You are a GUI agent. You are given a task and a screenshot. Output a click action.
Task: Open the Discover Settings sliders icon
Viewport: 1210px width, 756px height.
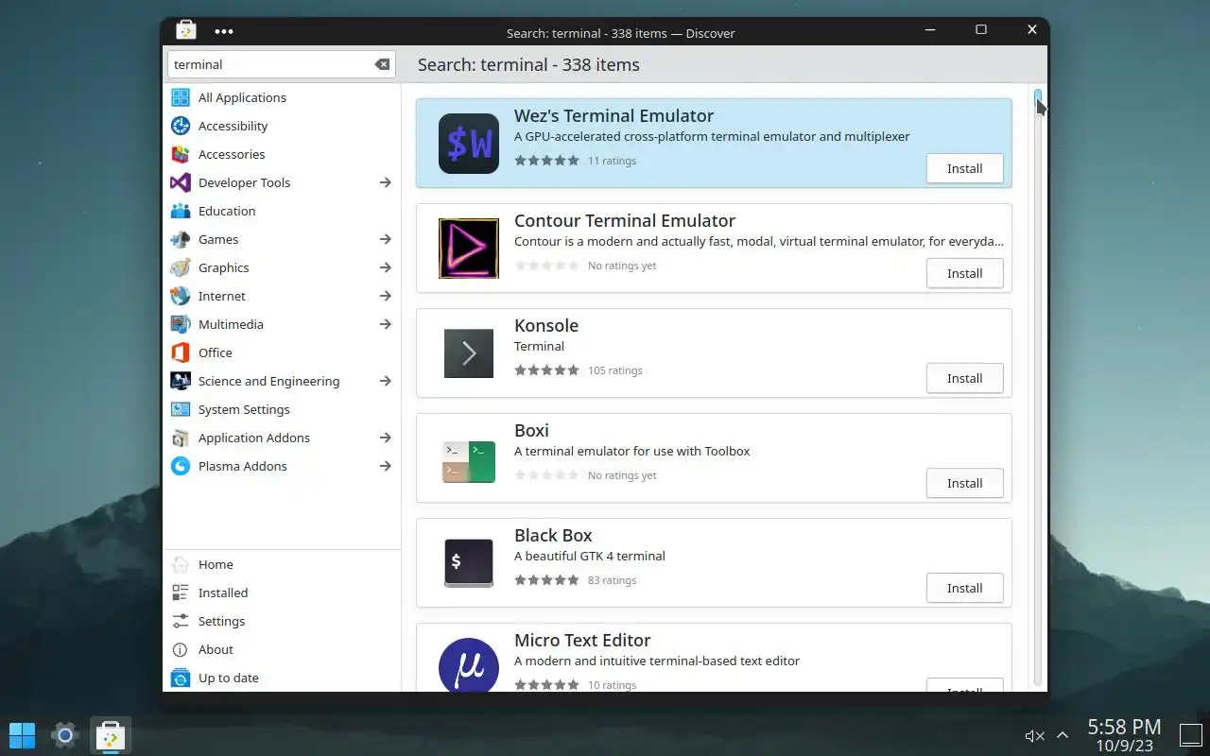181,621
